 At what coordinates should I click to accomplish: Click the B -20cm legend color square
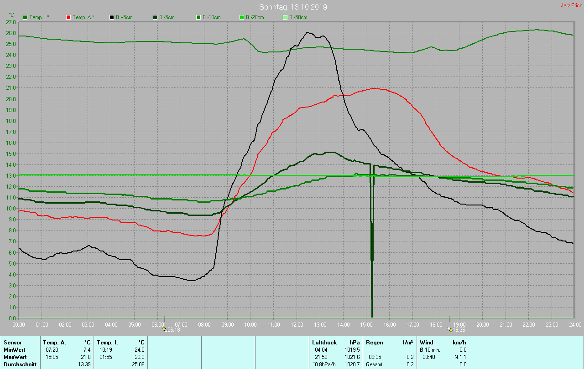242,17
